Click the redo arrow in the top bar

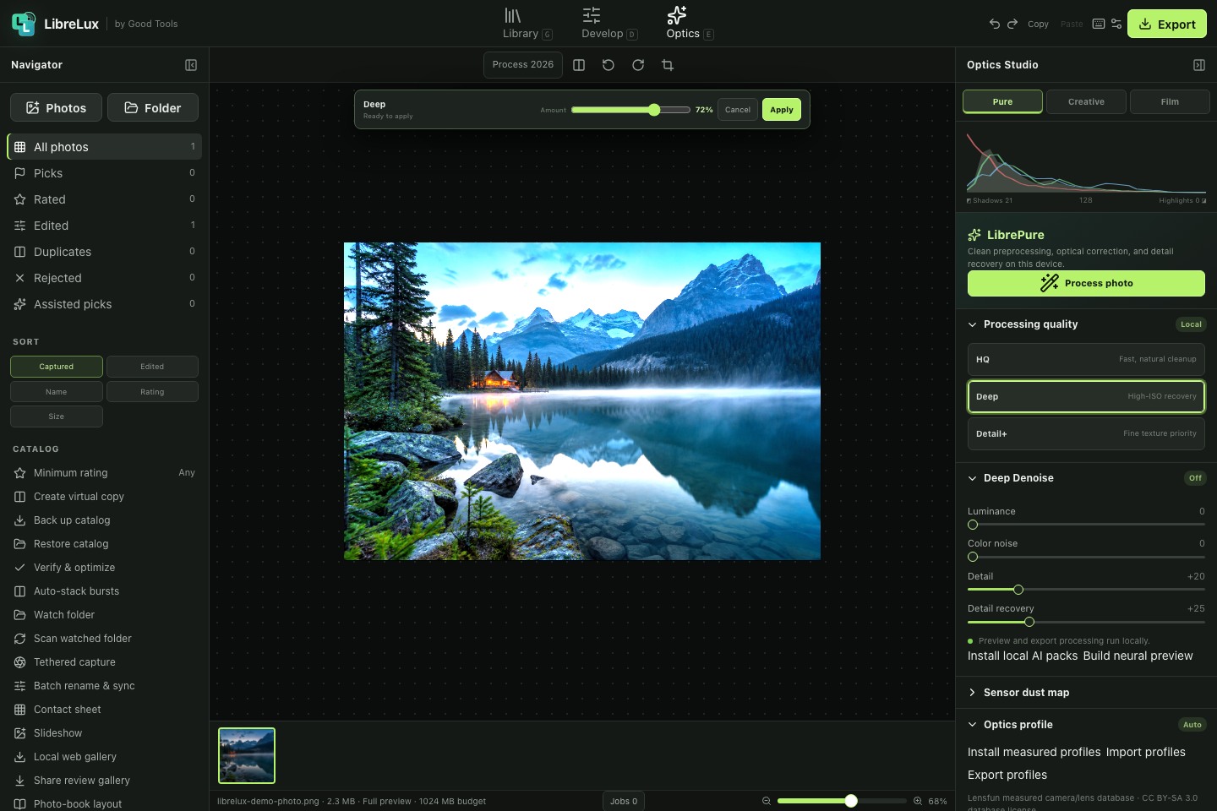pyautogui.click(x=1012, y=24)
